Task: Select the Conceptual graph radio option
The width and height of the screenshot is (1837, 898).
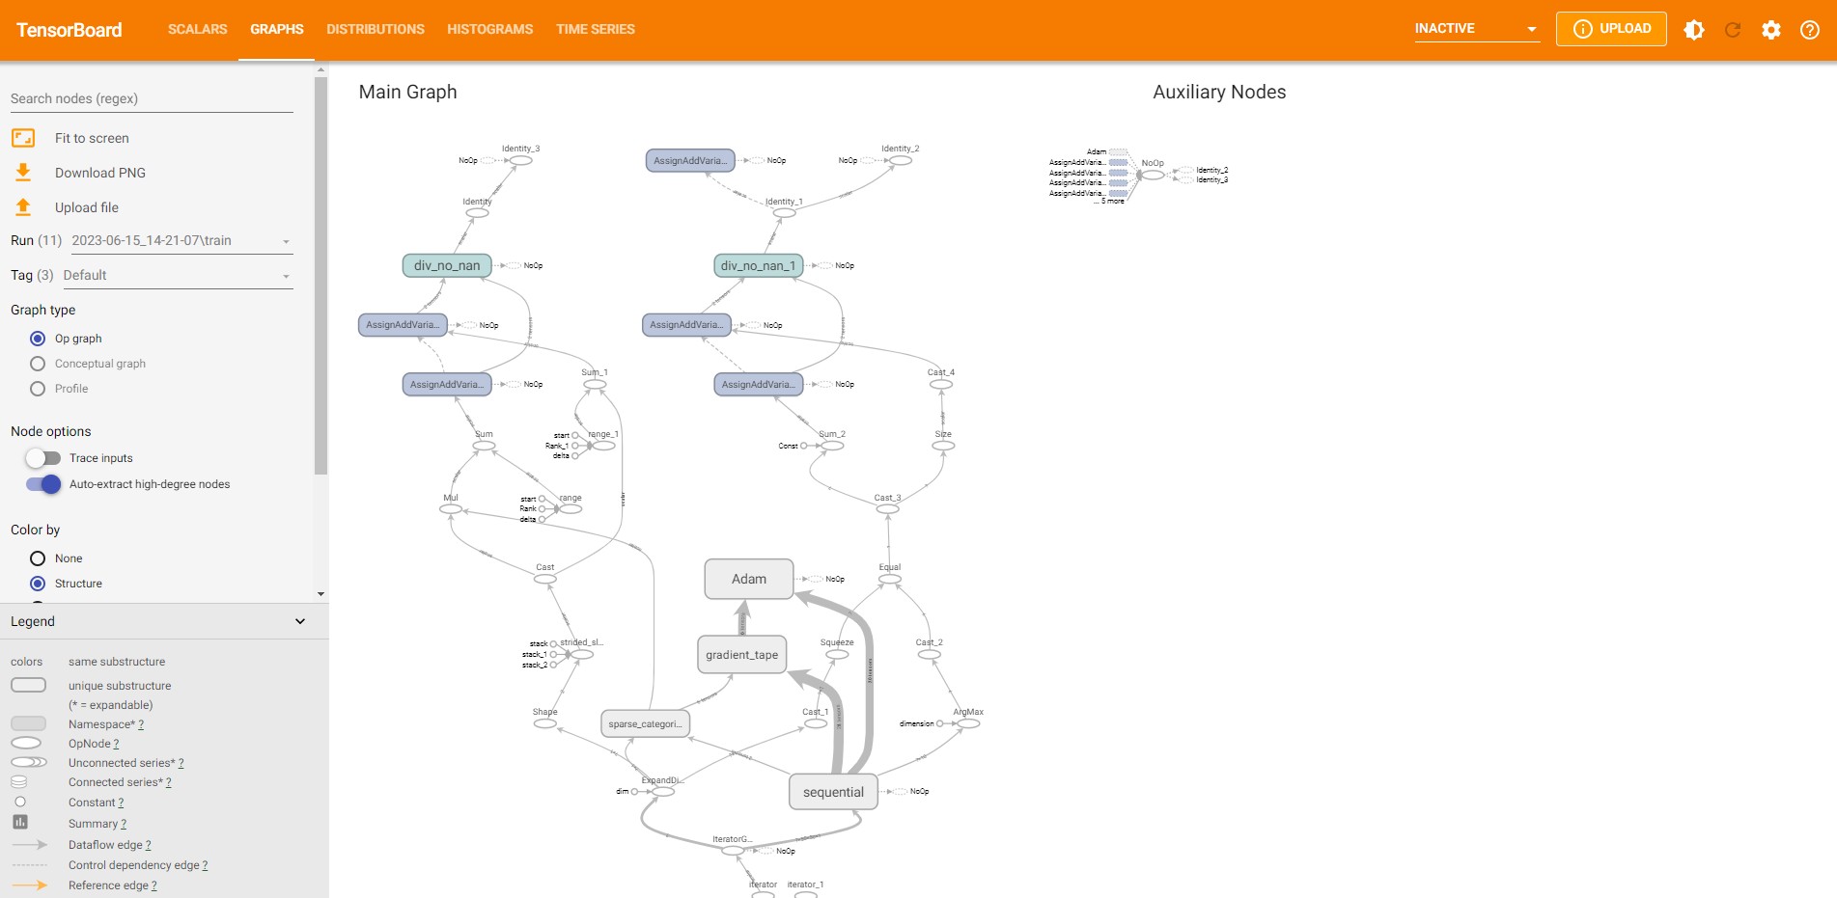Action: pyautogui.click(x=38, y=364)
